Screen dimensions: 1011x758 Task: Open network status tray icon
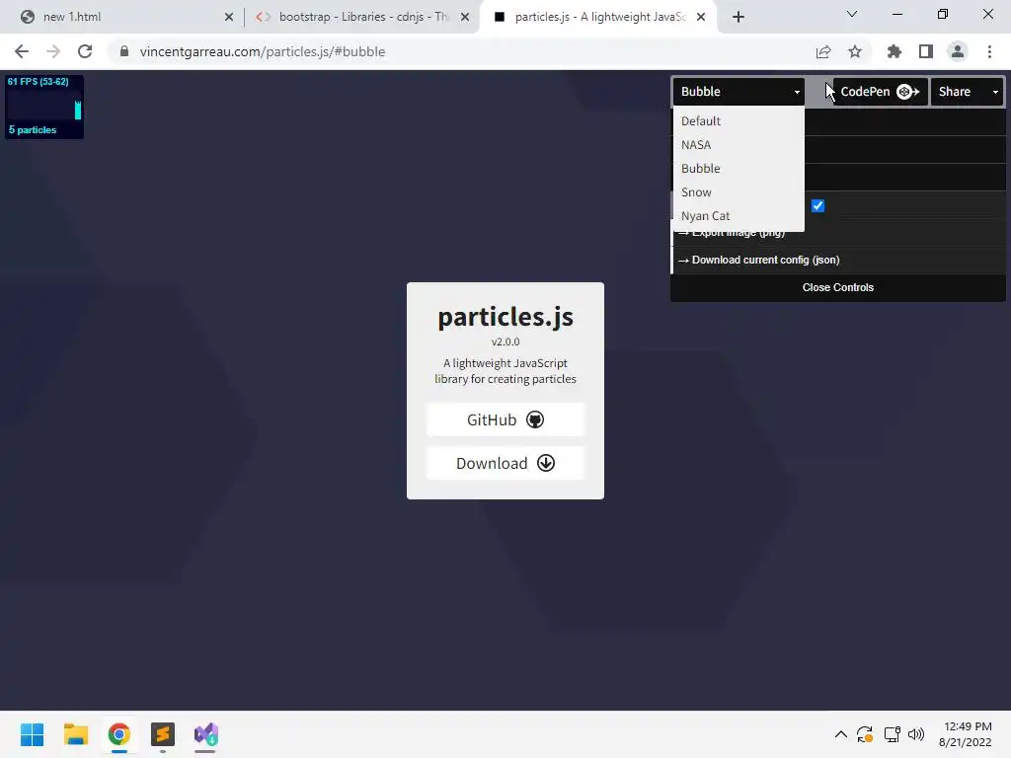coord(893,734)
